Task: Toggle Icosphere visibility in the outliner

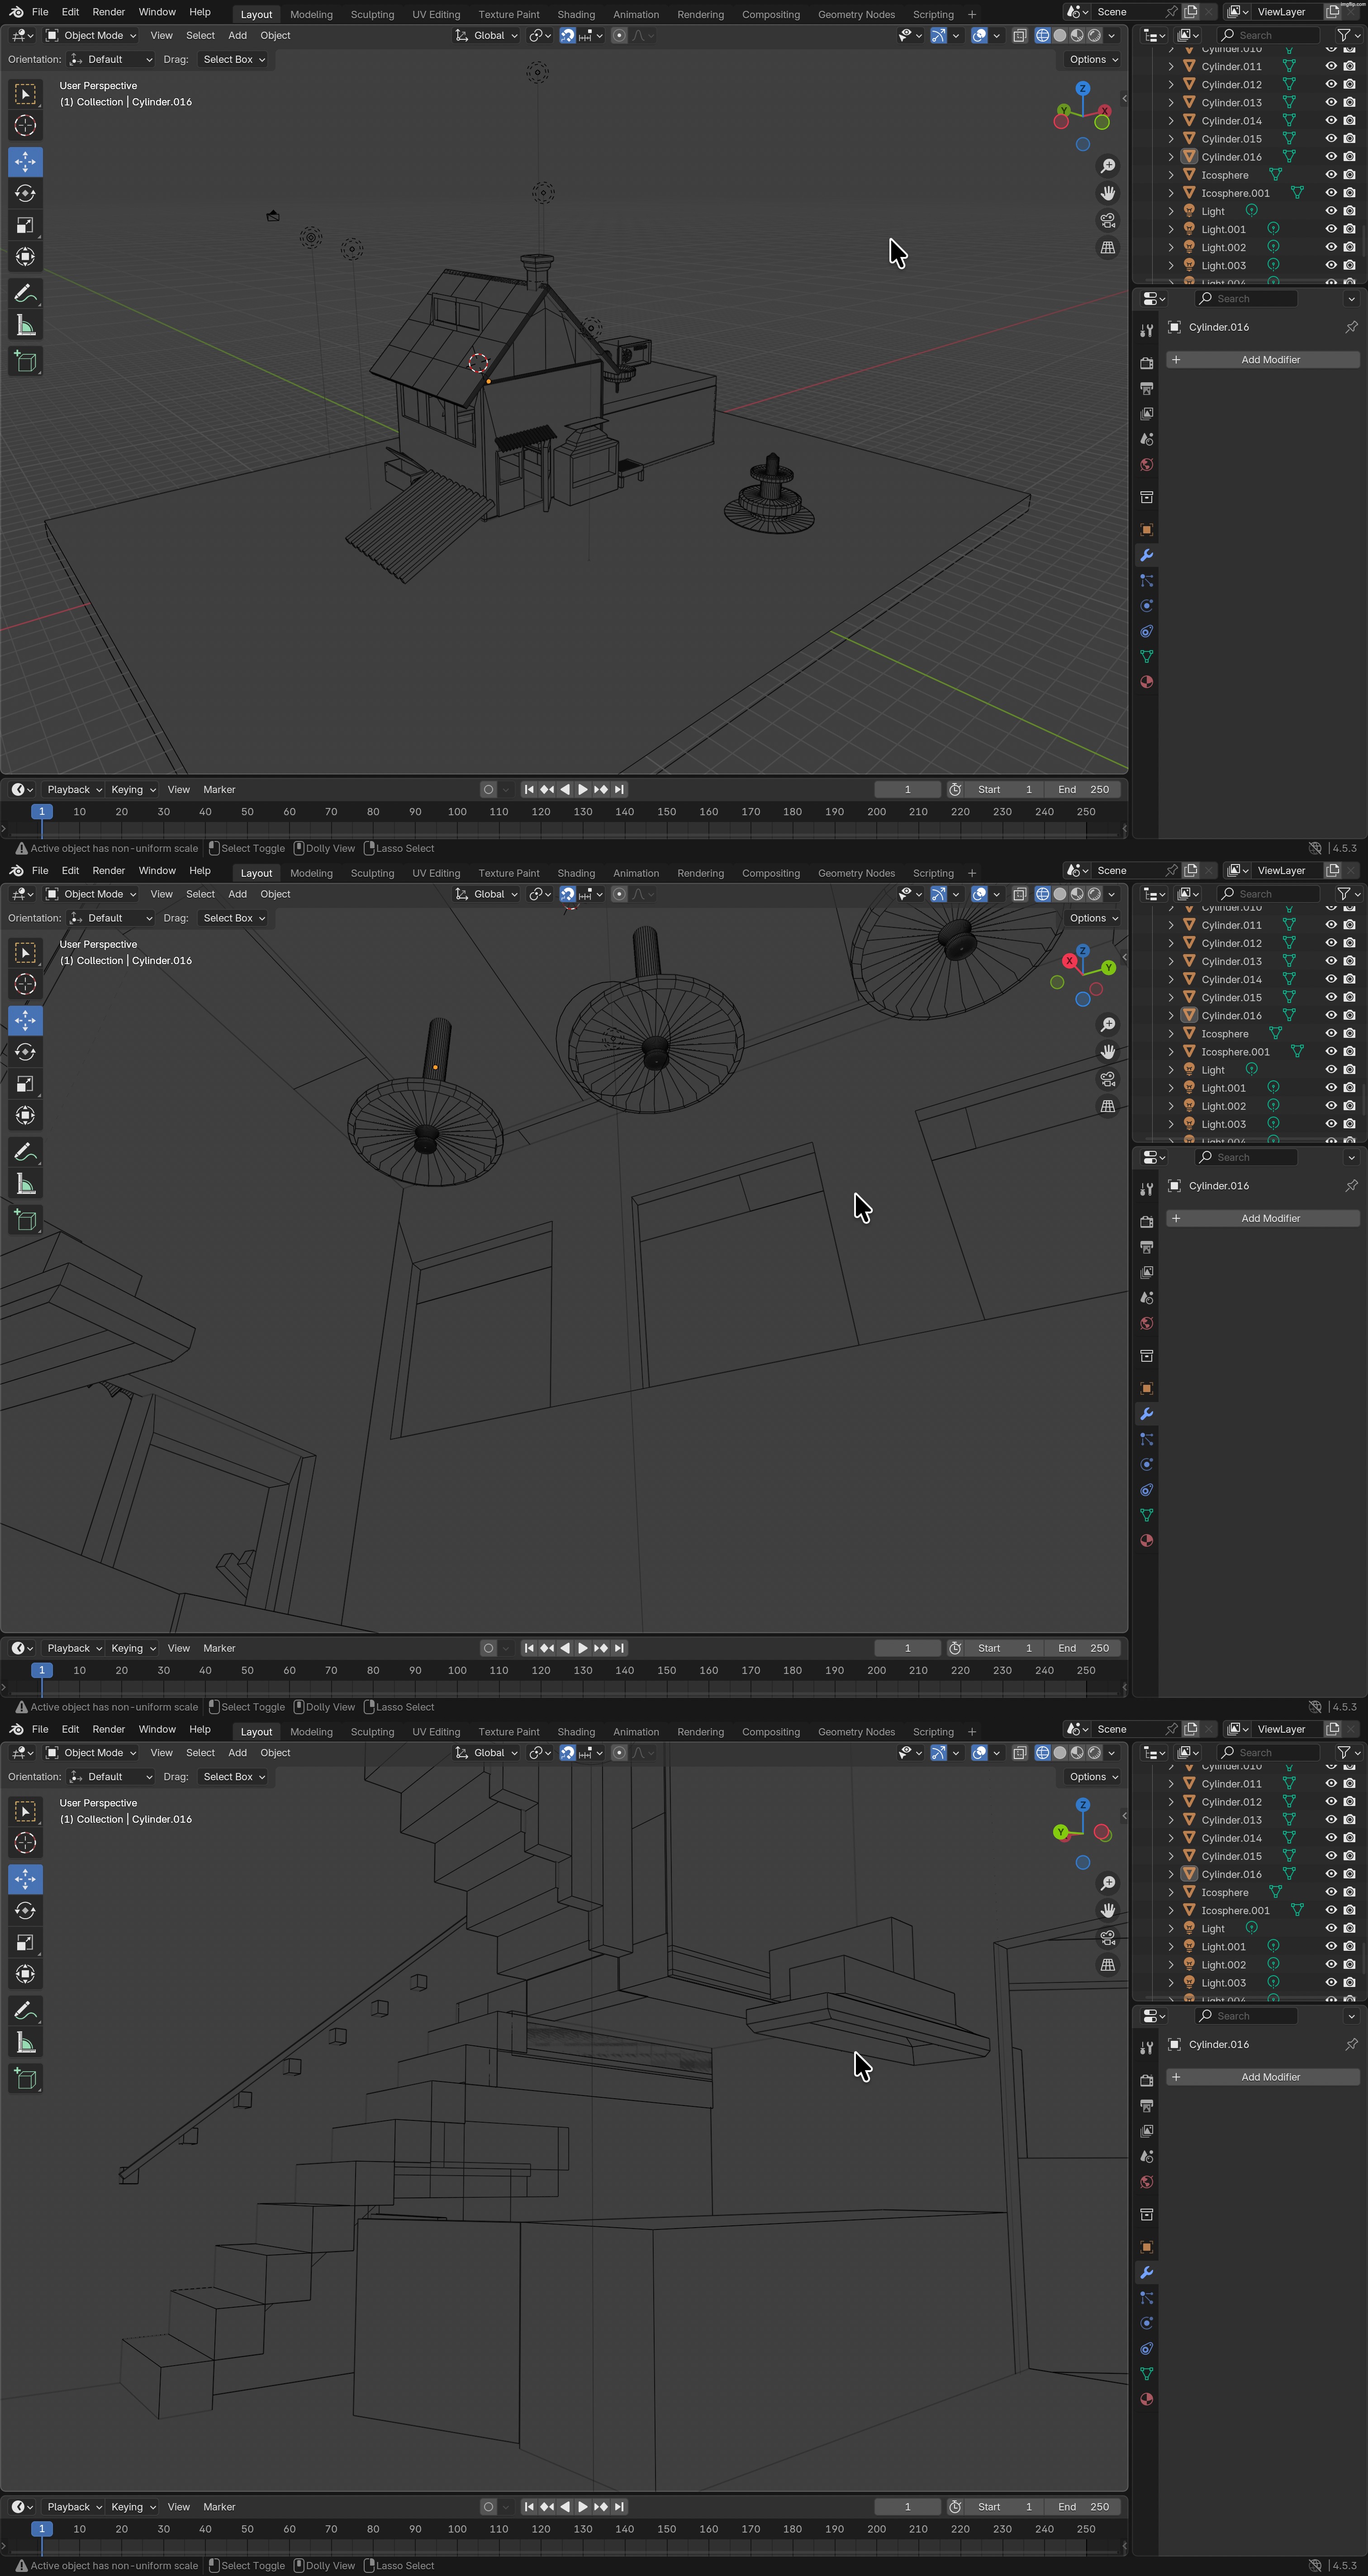Action: [x=1331, y=174]
